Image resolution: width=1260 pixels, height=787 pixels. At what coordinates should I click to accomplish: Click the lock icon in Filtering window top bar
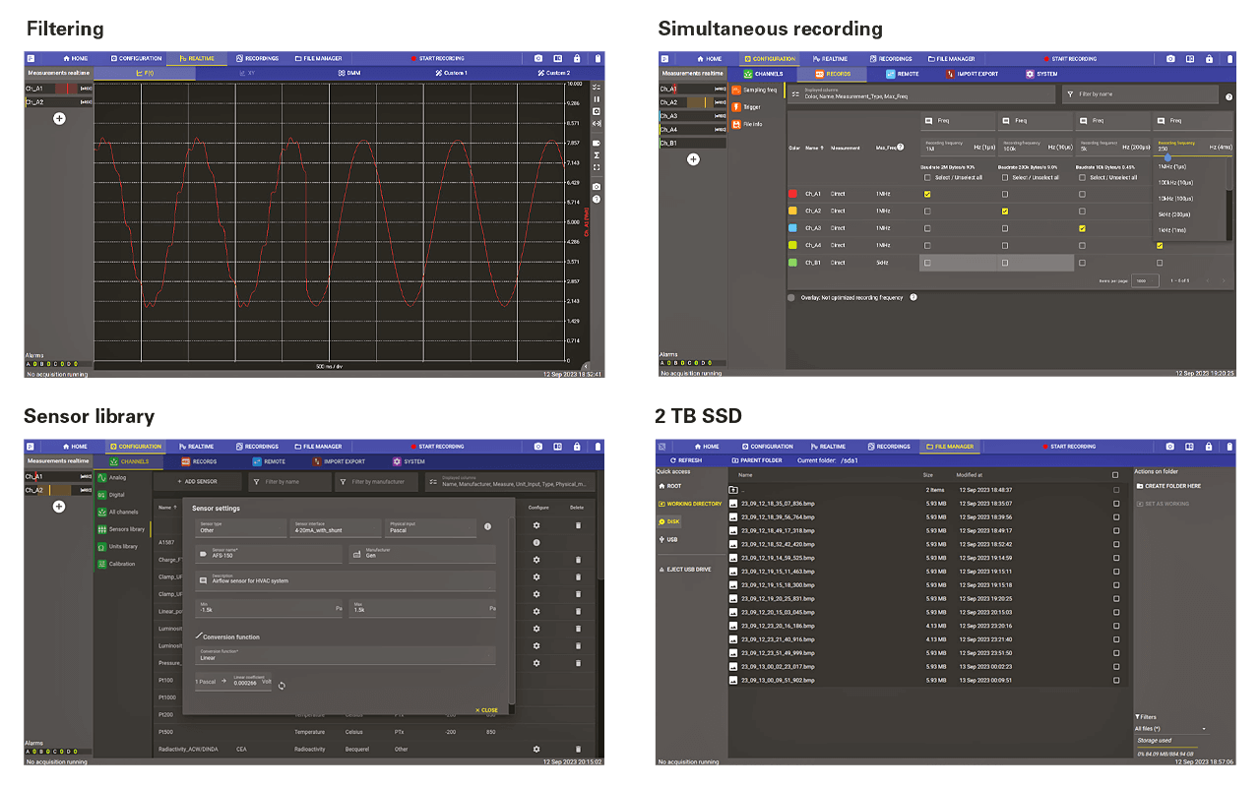point(577,59)
